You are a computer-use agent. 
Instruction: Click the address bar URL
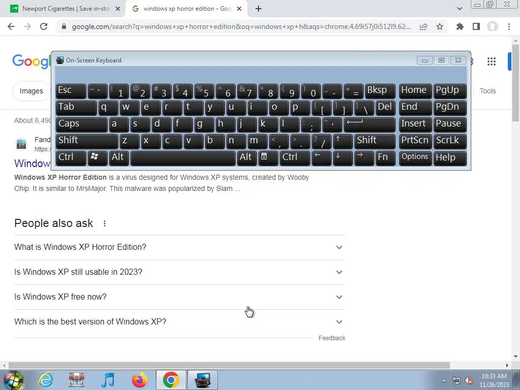click(241, 26)
